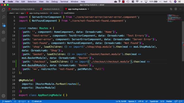Click line number 13 in gutter
The width and height of the screenshot is (184, 103).
(14, 47)
